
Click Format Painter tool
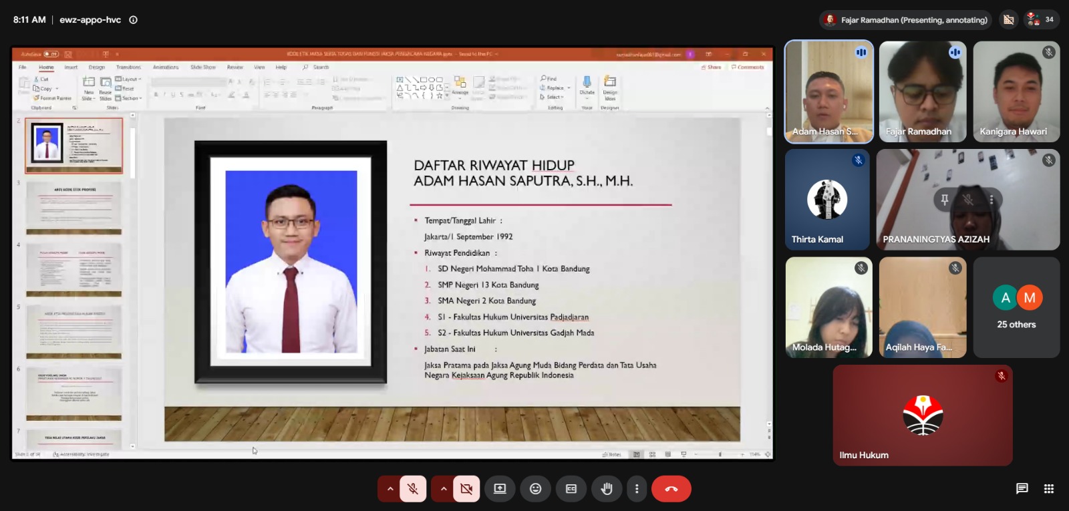click(x=53, y=98)
